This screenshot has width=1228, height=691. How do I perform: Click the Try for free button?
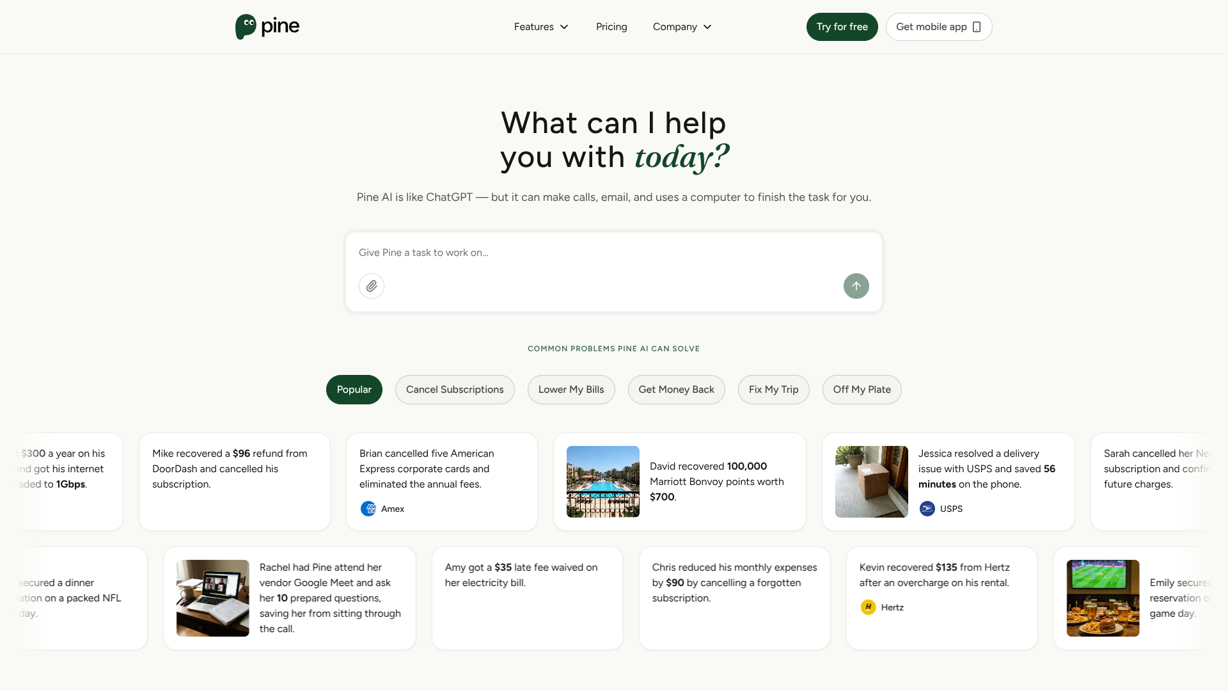pos(842,27)
